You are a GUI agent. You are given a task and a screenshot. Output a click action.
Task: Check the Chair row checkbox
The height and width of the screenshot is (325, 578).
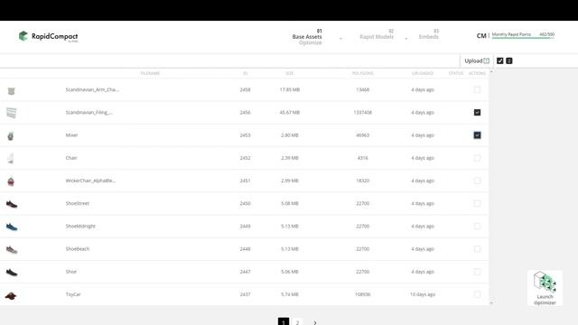pos(477,158)
